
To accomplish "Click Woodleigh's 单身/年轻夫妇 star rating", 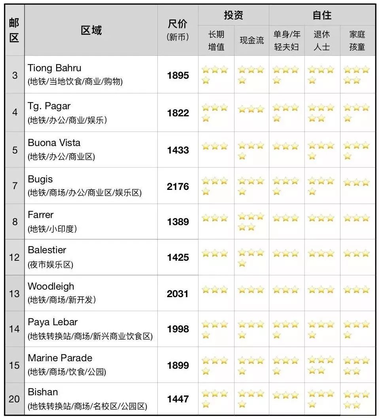I will coord(286,290).
